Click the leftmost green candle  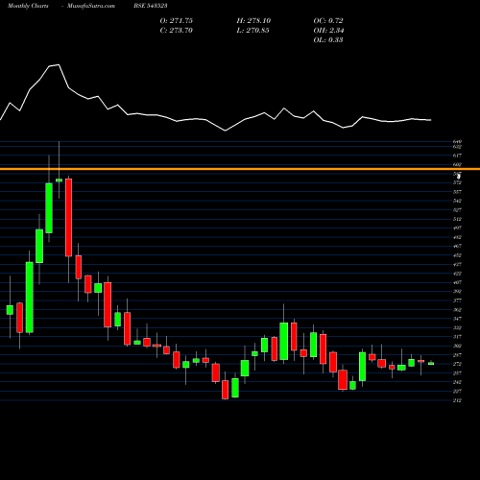[10, 310]
